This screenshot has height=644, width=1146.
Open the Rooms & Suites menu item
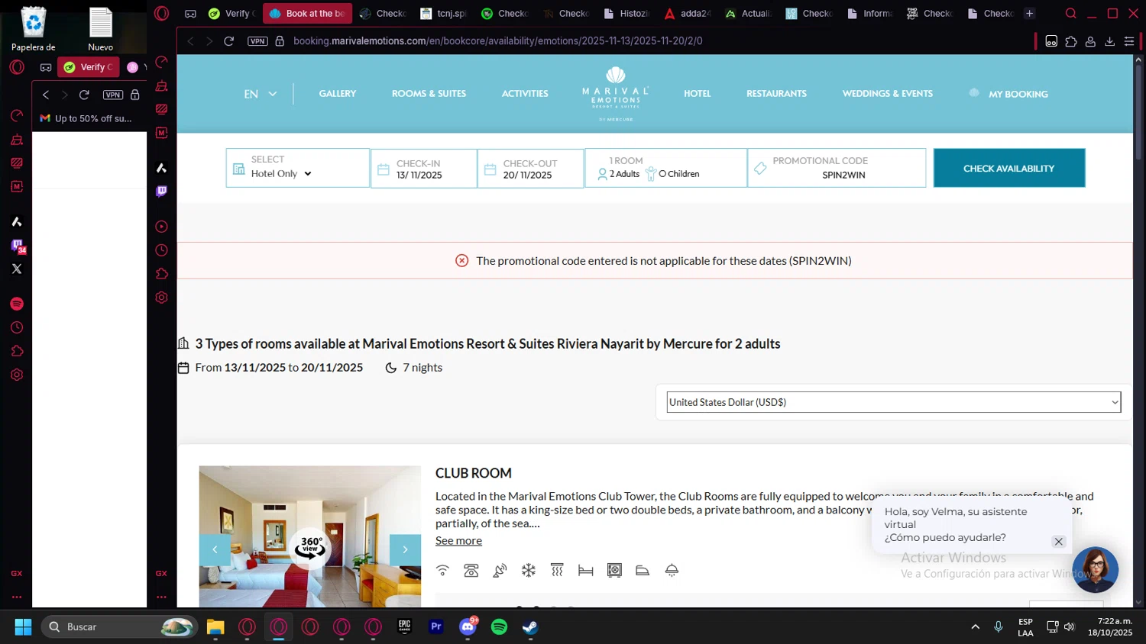coord(429,94)
